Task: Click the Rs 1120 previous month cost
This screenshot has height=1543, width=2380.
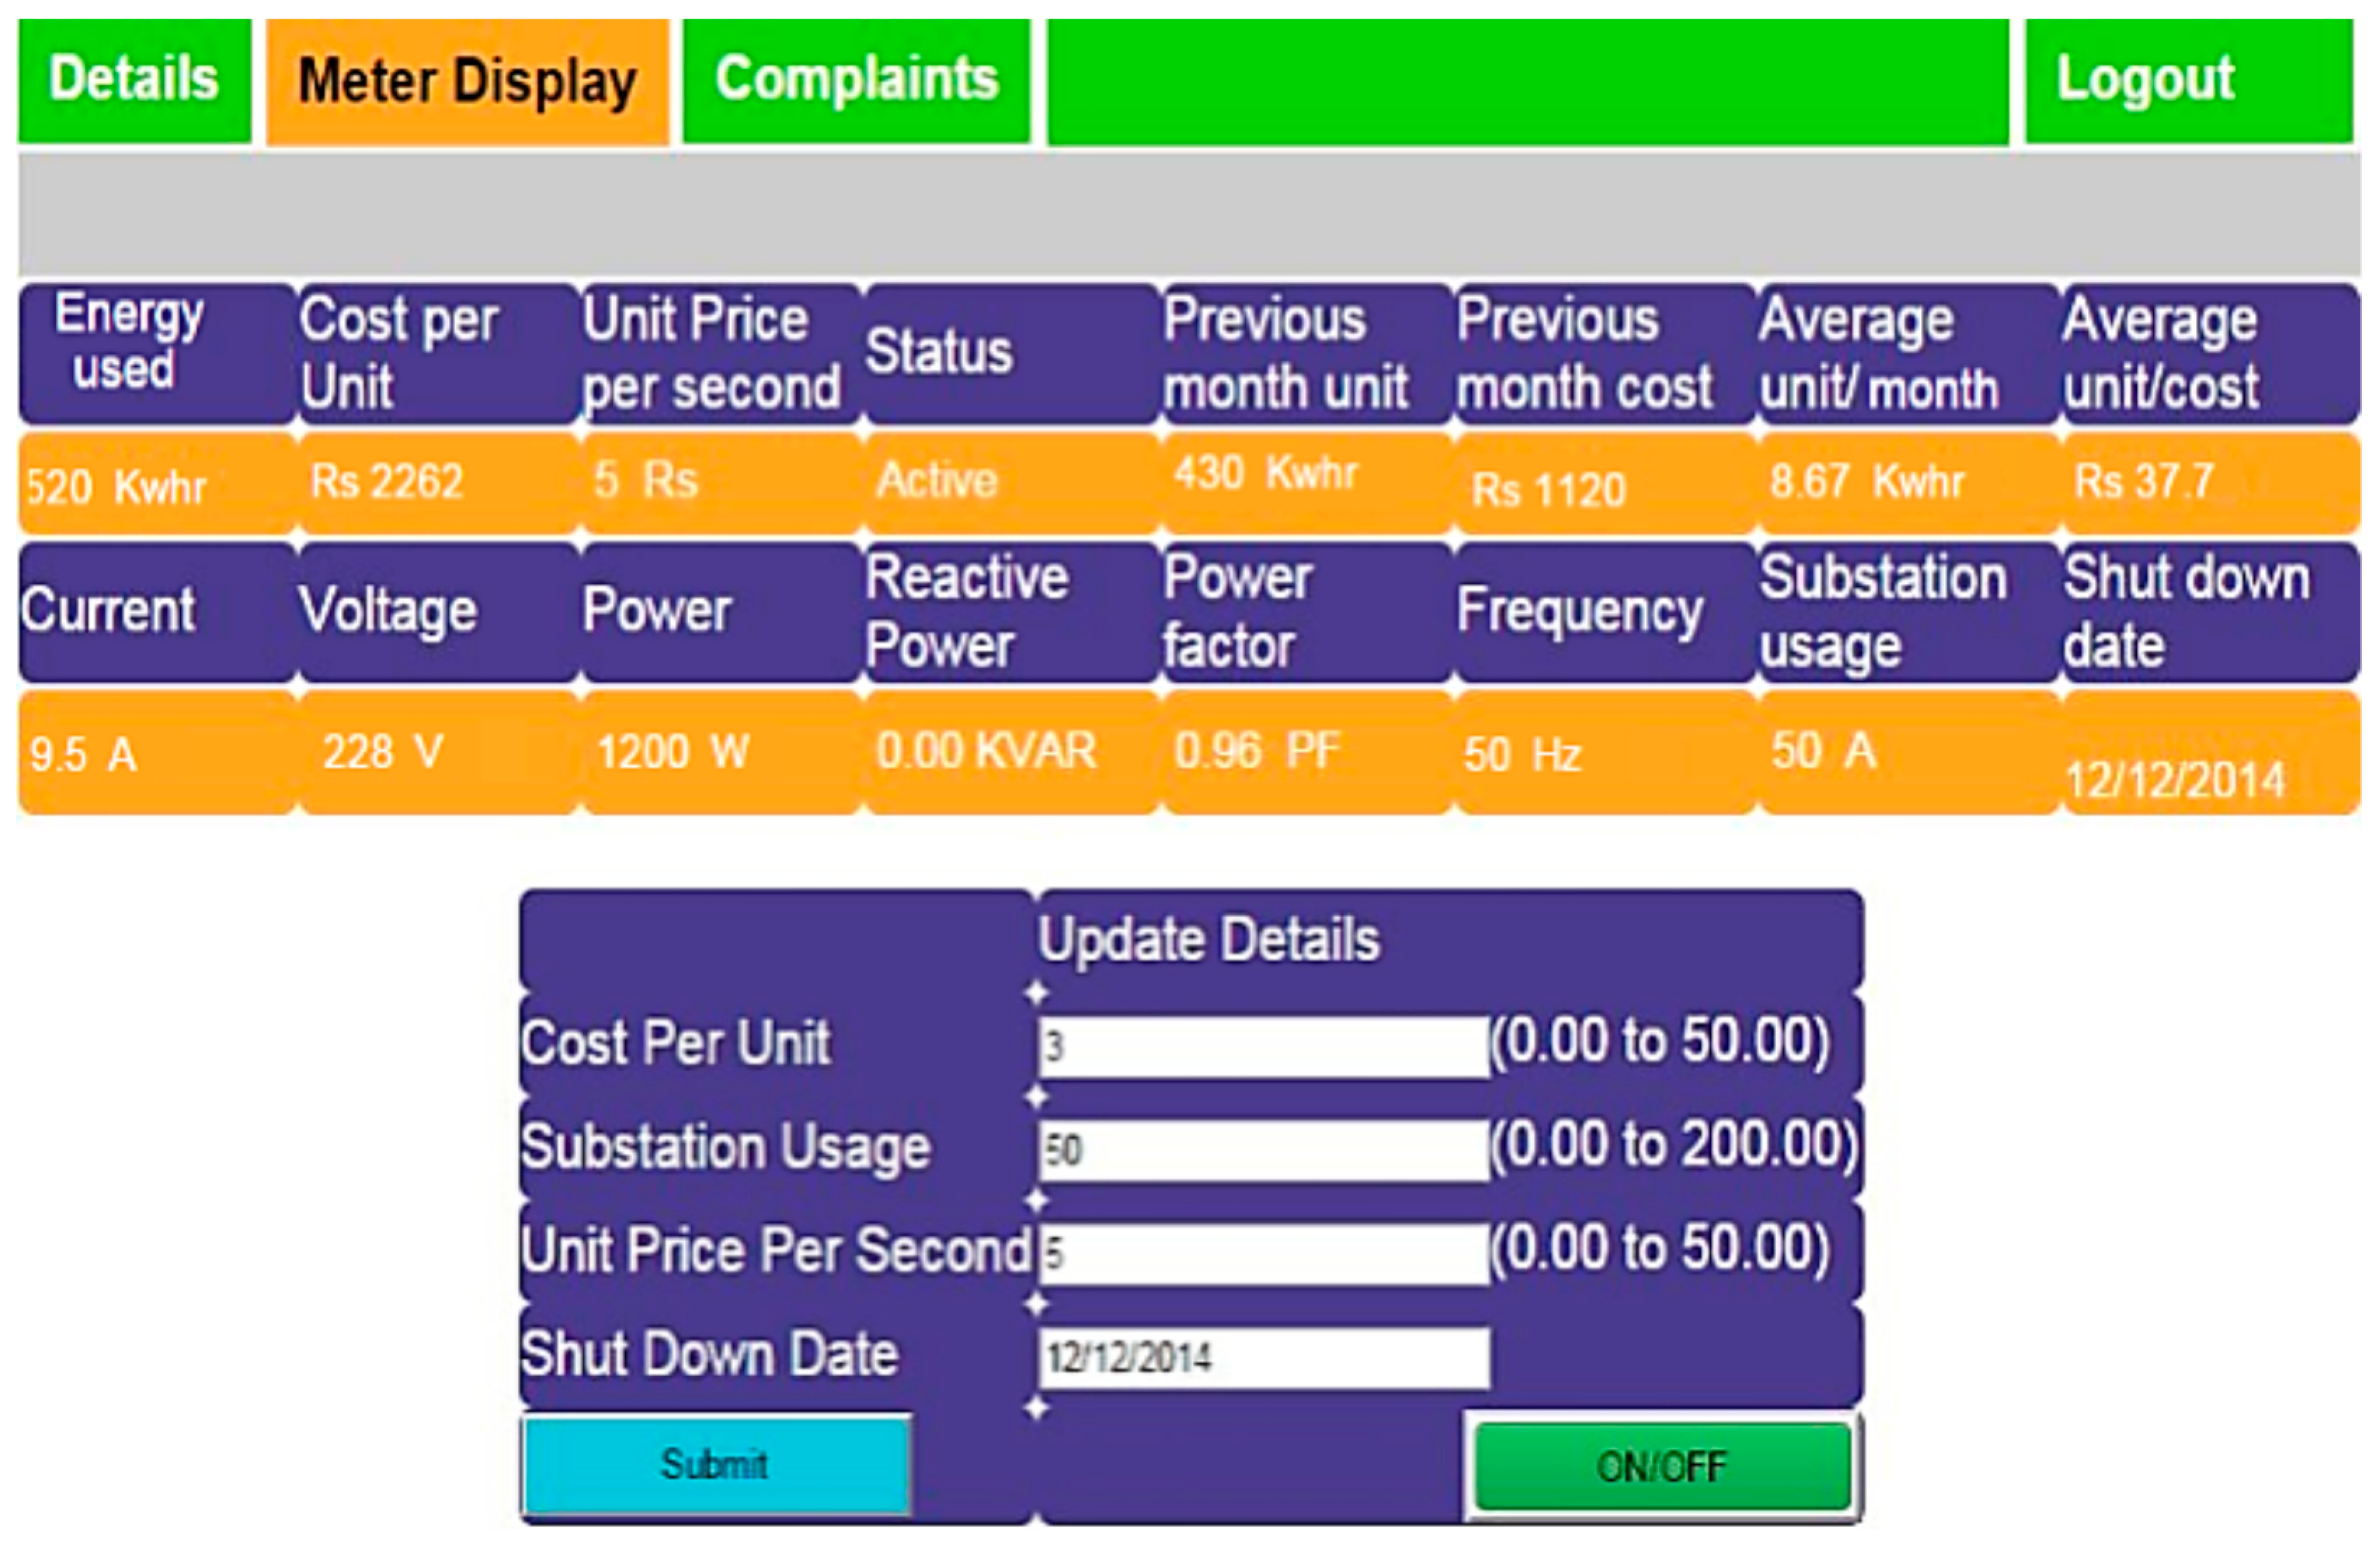Action: click(x=1548, y=490)
